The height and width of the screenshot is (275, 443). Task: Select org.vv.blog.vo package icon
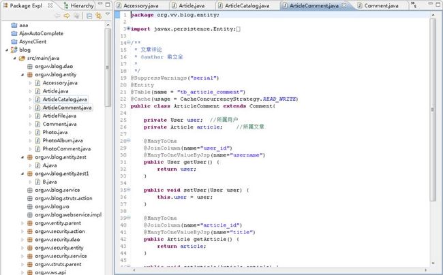pyautogui.click(x=30, y=207)
